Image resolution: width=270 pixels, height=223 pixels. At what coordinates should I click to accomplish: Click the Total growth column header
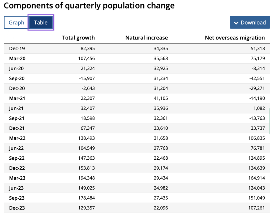pyautogui.click(x=78, y=38)
